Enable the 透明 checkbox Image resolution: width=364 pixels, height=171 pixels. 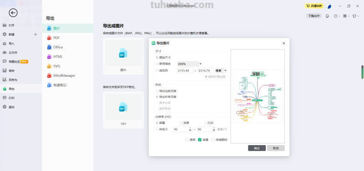click(x=187, y=140)
